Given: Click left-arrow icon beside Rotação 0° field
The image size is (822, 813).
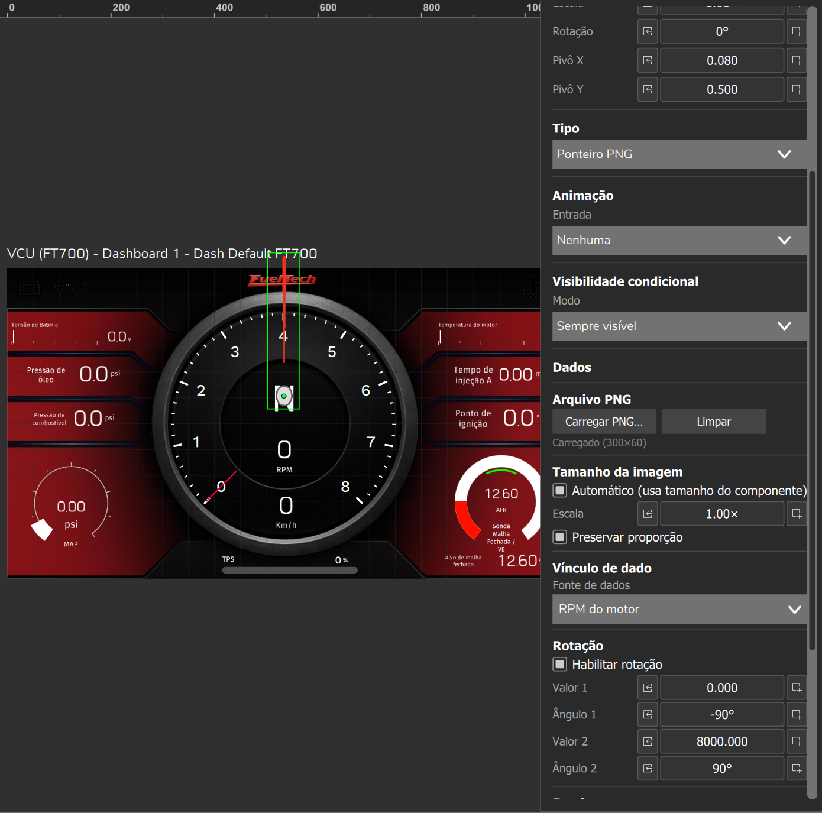Looking at the screenshot, I should [648, 31].
